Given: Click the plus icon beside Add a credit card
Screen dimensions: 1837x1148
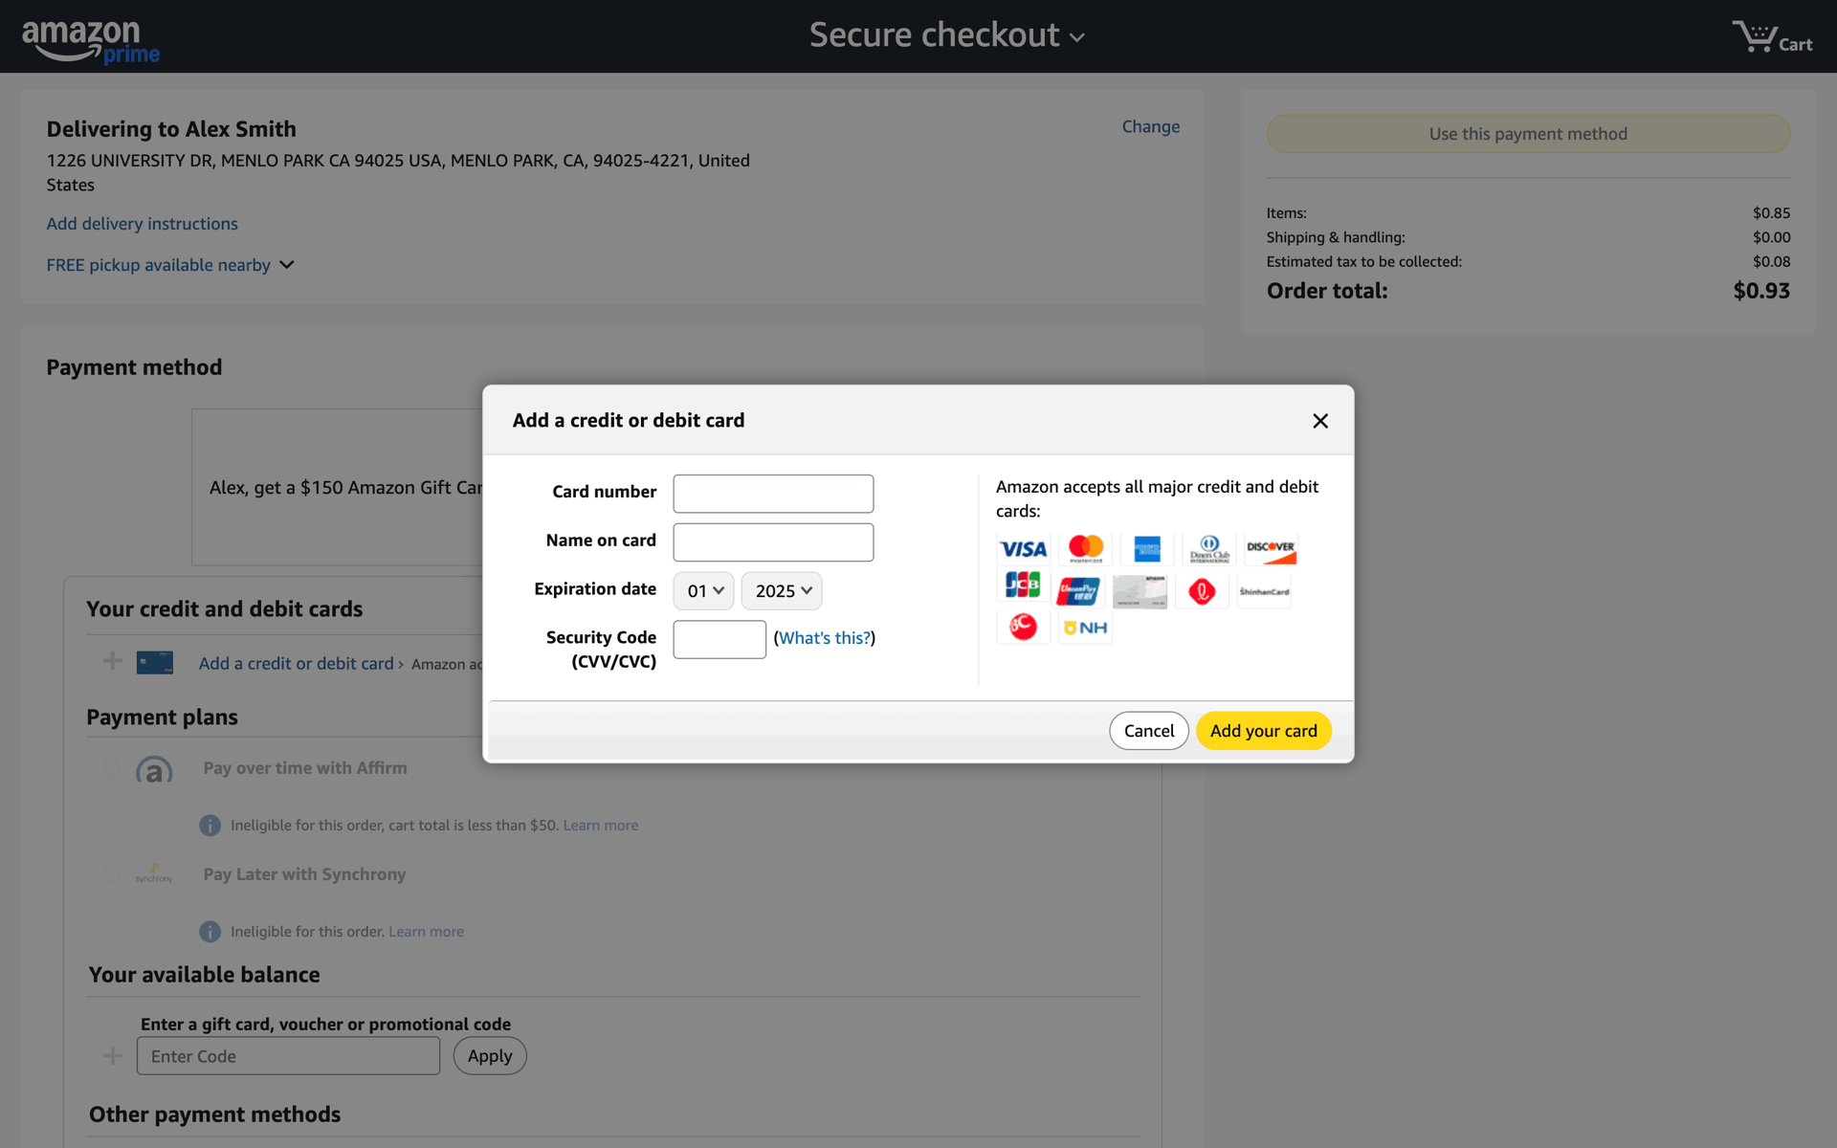Looking at the screenshot, I should click(113, 661).
